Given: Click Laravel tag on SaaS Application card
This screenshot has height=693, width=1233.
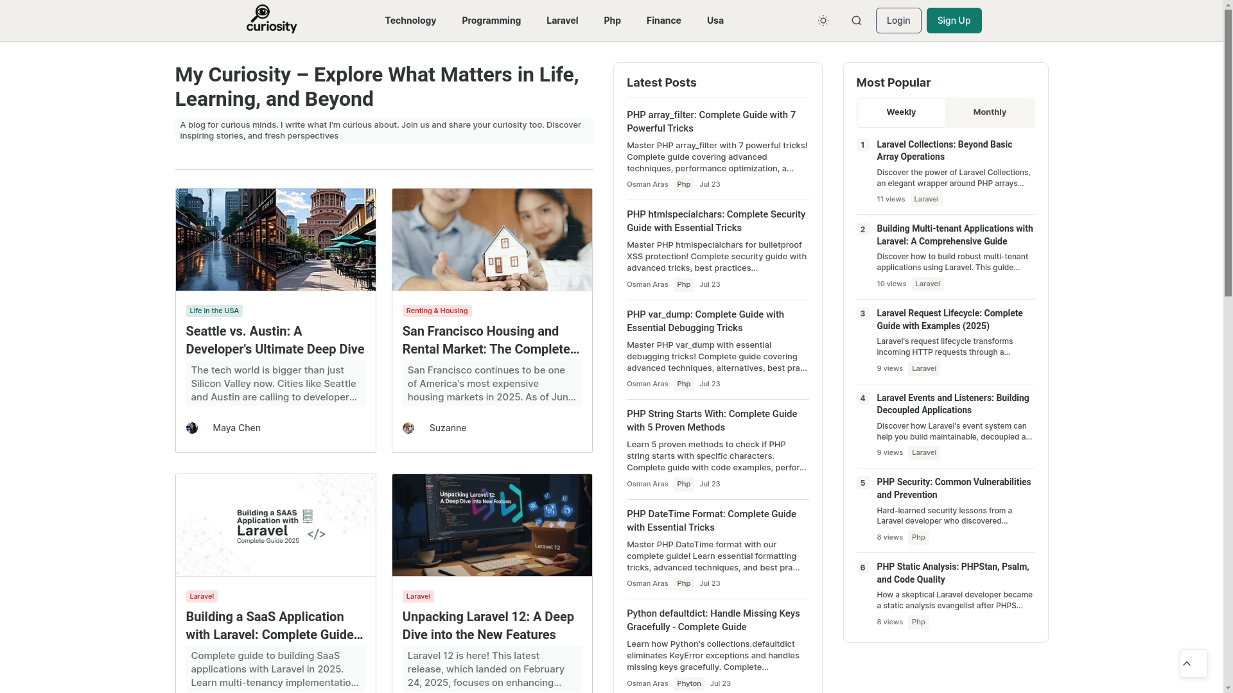Looking at the screenshot, I should (202, 596).
